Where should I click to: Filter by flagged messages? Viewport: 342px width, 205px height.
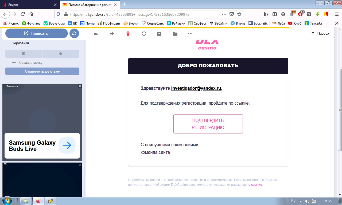24,54
